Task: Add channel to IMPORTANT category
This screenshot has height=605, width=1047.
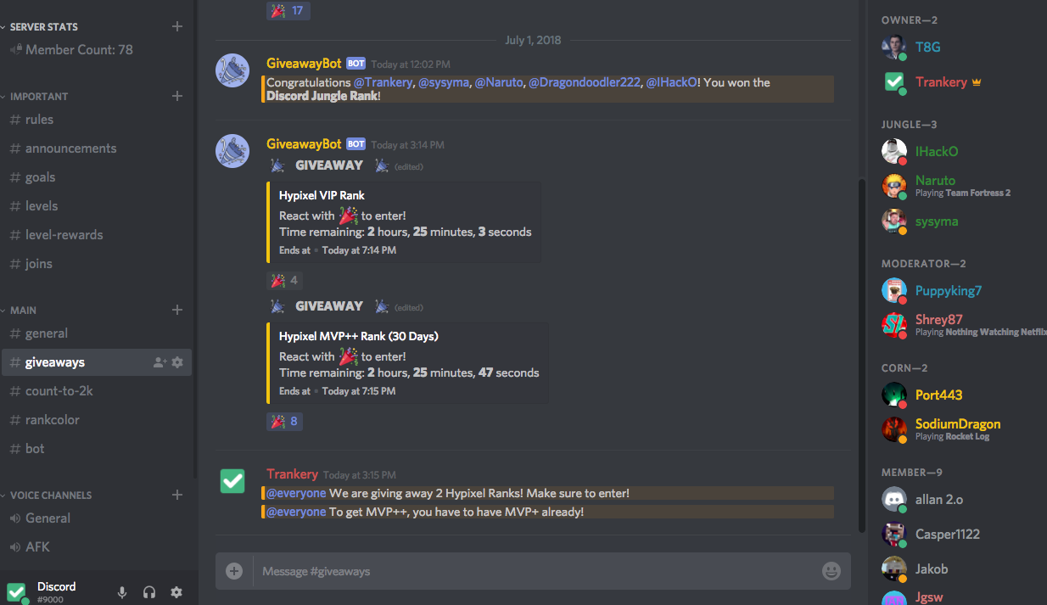Action: tap(177, 96)
